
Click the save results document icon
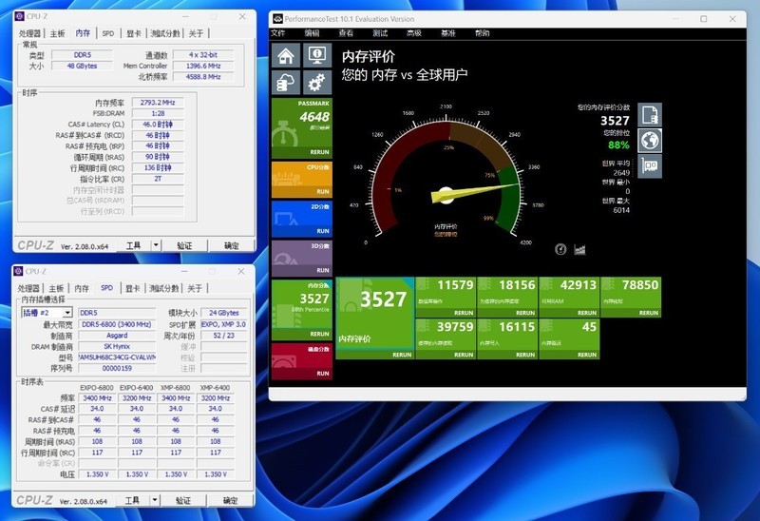coord(650,115)
